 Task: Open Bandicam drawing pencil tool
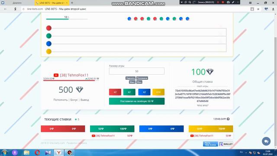(233, 2)
